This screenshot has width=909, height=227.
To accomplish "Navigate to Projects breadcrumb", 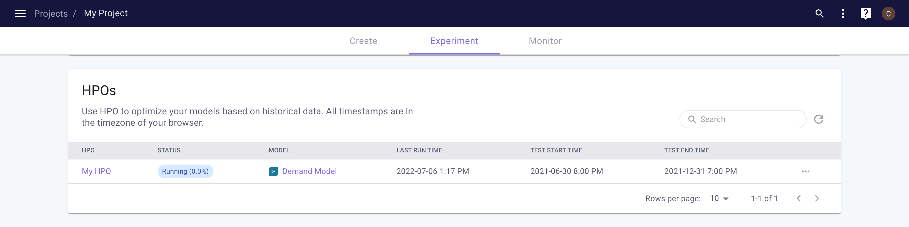I will point(51,13).
